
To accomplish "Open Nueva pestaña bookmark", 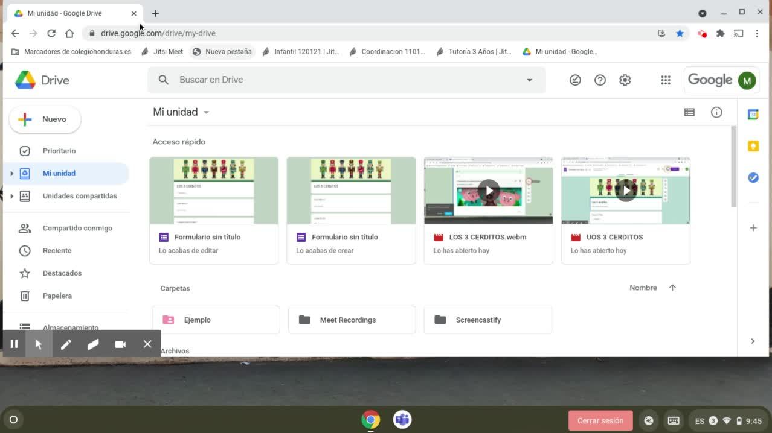I will 222,52.
